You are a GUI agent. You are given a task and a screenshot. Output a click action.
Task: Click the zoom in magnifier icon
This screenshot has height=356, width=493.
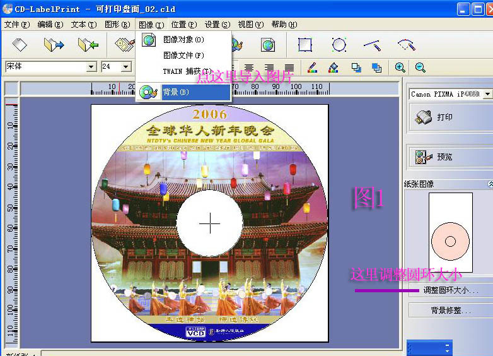[x=400, y=67]
